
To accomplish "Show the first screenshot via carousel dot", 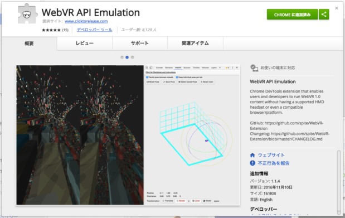I will click(122, 57).
